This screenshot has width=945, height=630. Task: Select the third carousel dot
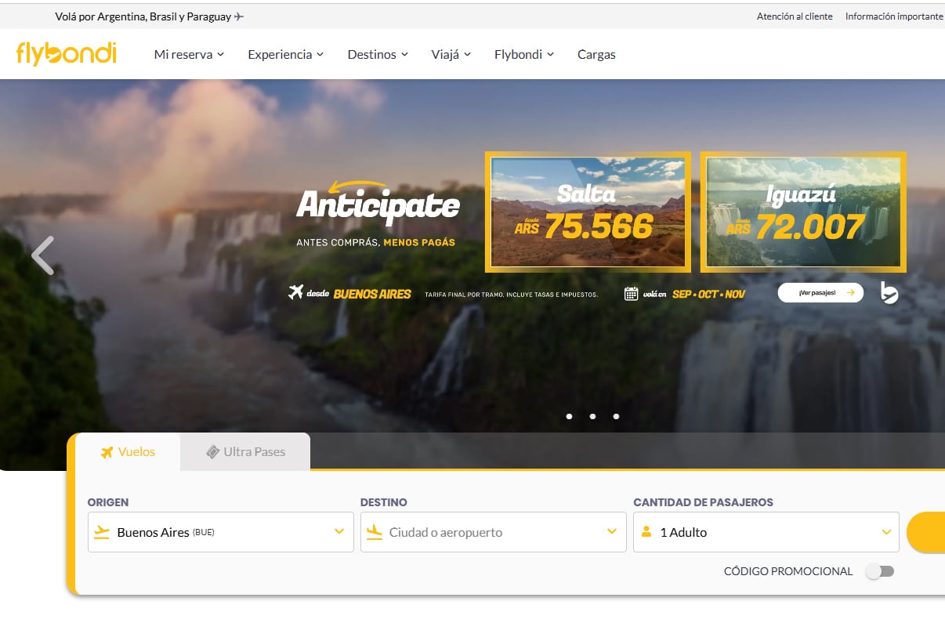click(616, 416)
